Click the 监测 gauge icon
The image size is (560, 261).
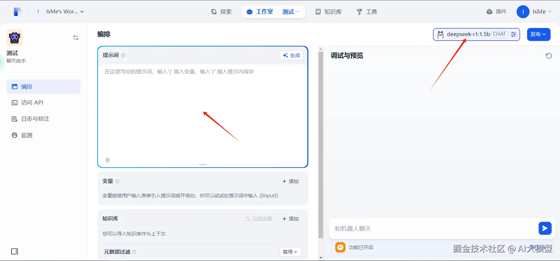point(15,135)
